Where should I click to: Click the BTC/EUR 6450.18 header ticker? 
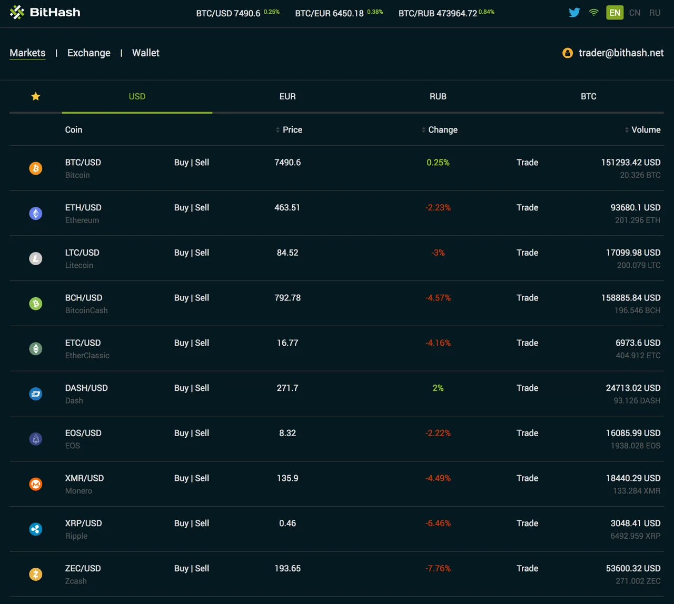[339, 13]
